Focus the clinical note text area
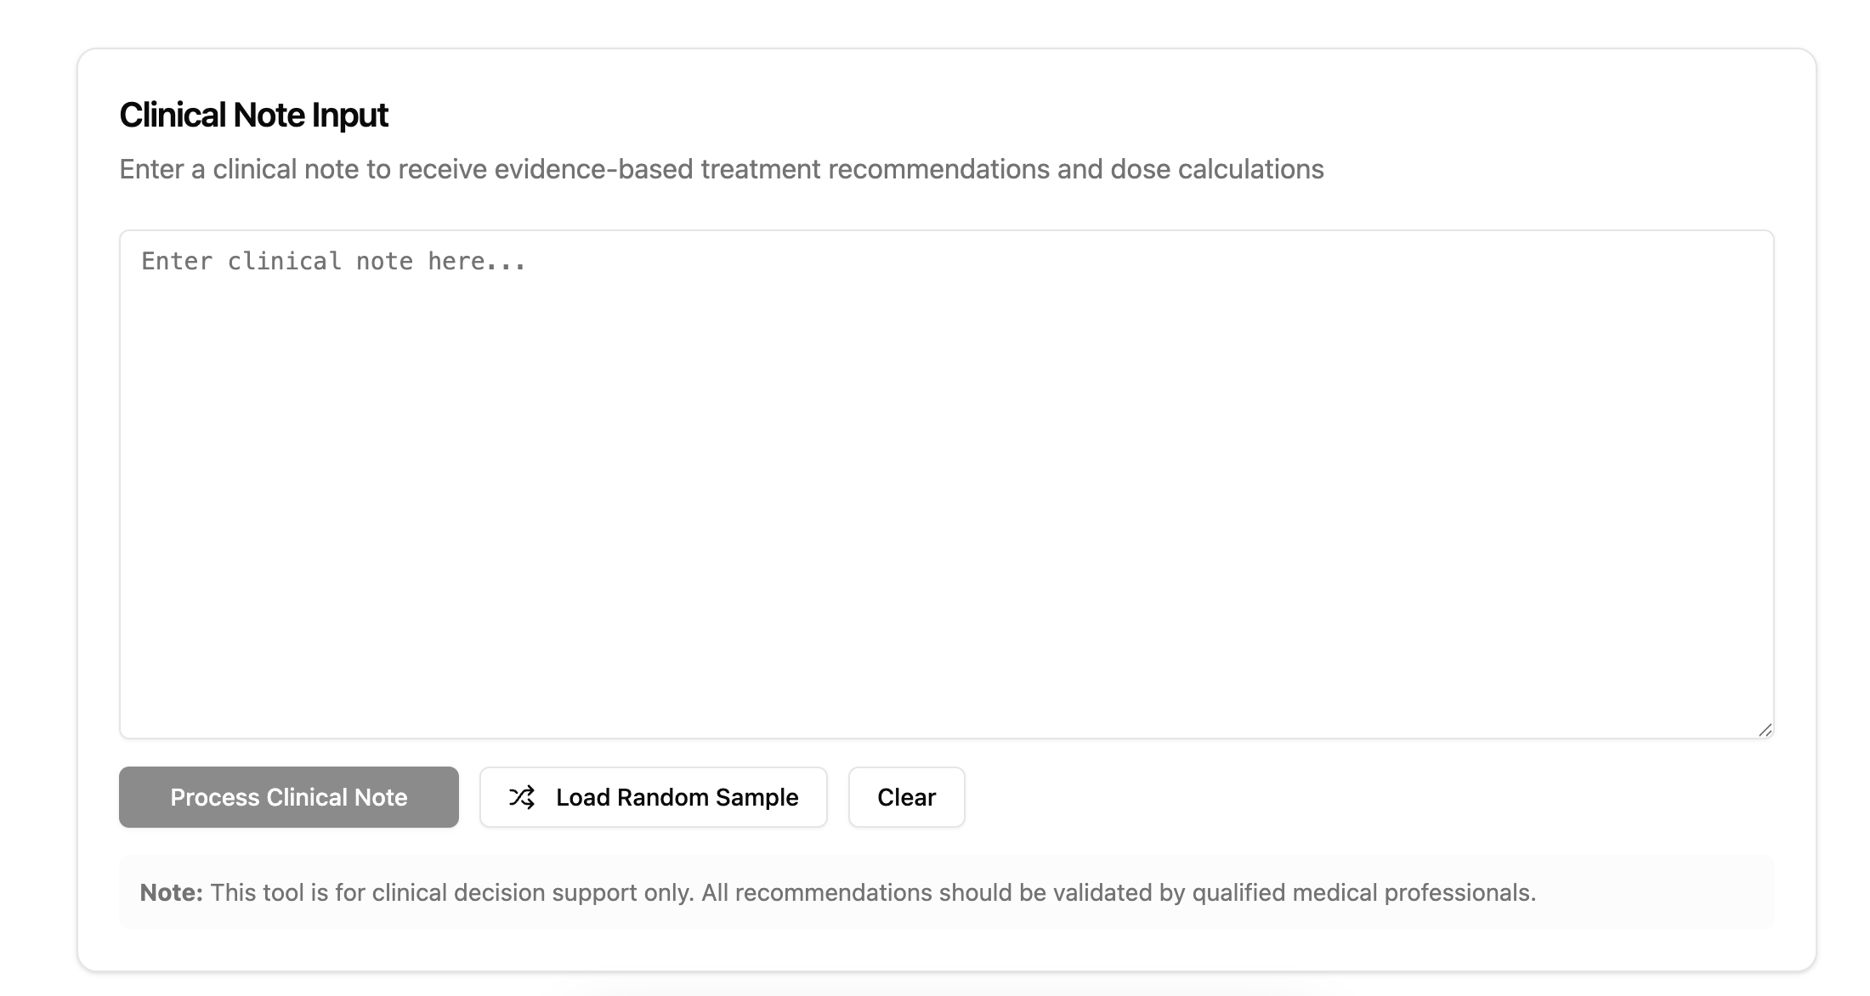 [x=946, y=484]
